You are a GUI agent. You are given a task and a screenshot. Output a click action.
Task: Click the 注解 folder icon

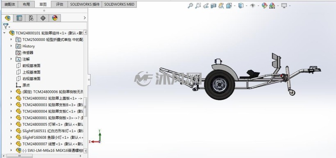[18, 59]
